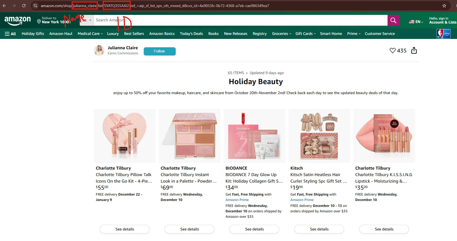Click the Amazon logo

18,20
